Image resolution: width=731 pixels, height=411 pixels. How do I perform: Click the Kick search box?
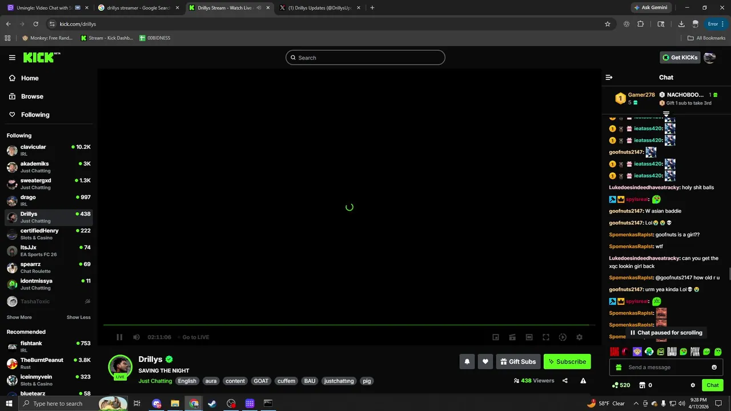tap(365, 58)
